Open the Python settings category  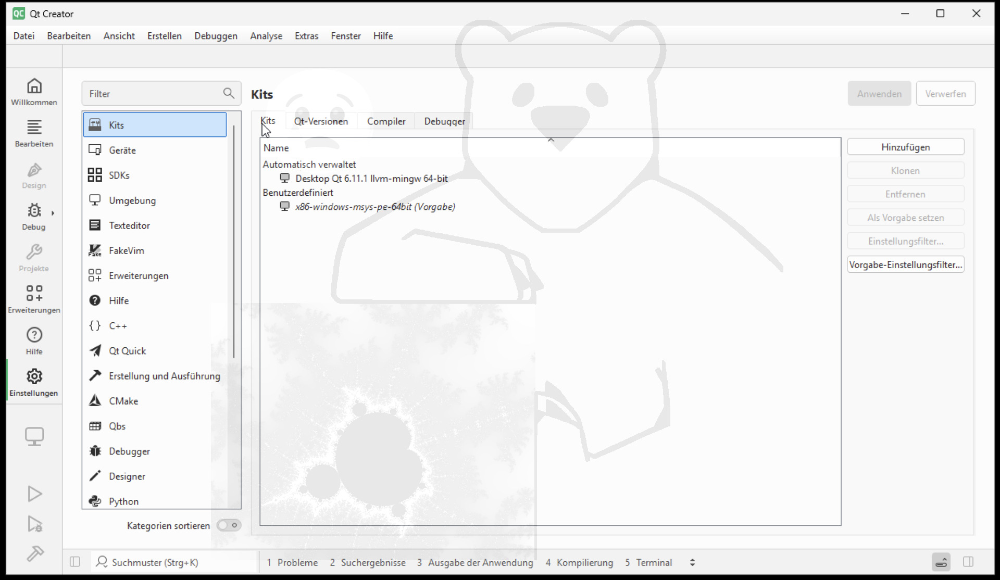click(155, 501)
